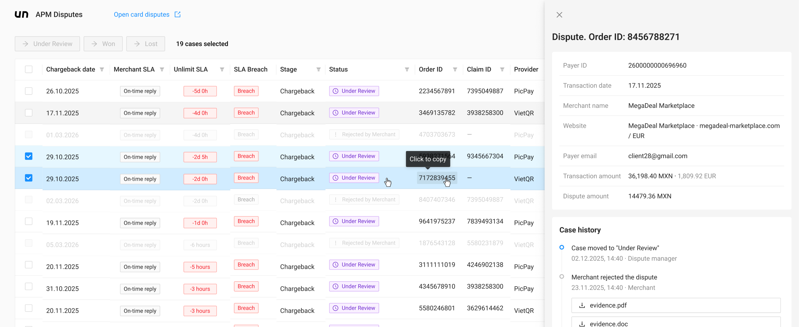Click the Payer ID value 2600000000696960

(x=657, y=65)
